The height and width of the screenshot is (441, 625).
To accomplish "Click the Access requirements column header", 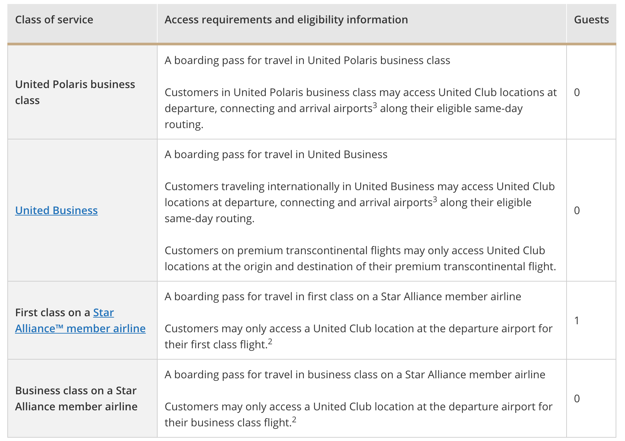I will click(286, 20).
